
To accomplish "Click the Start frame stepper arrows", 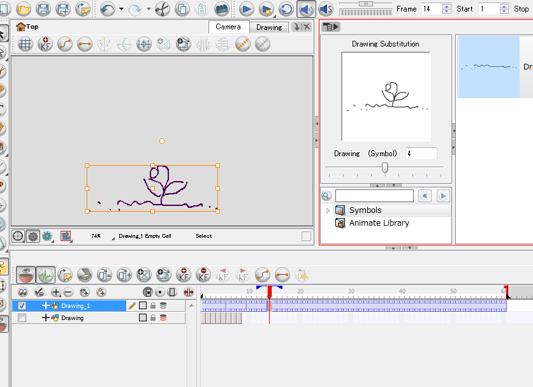I will (x=504, y=9).
